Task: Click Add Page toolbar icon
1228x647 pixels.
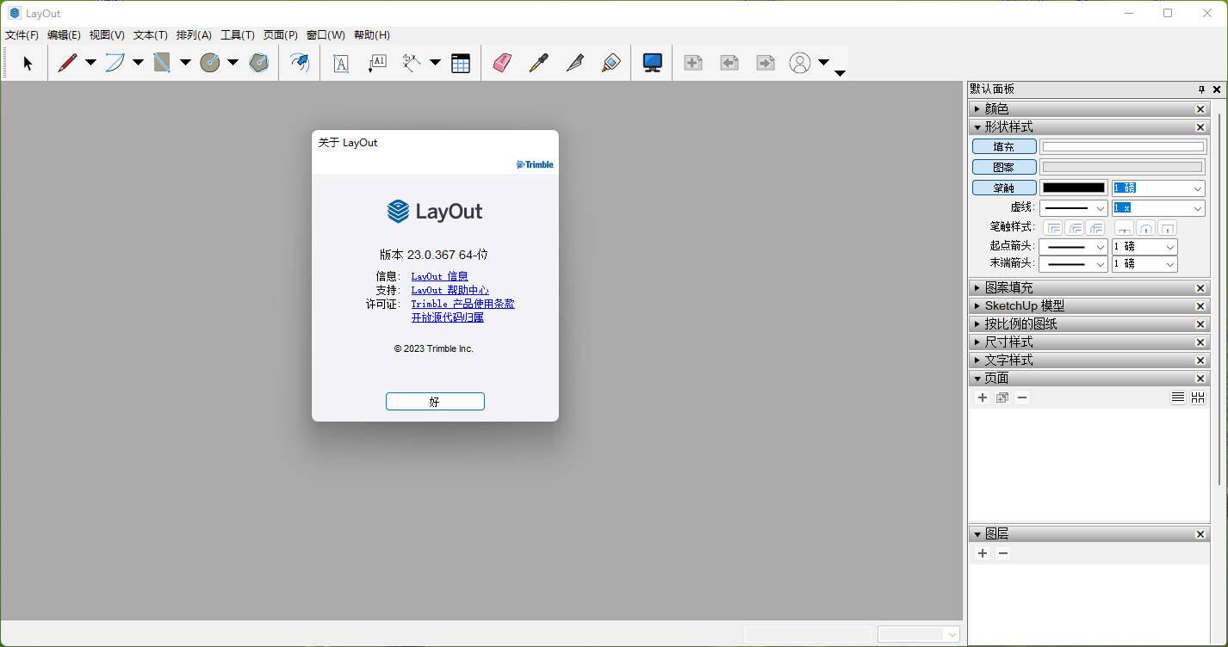Action: (693, 63)
